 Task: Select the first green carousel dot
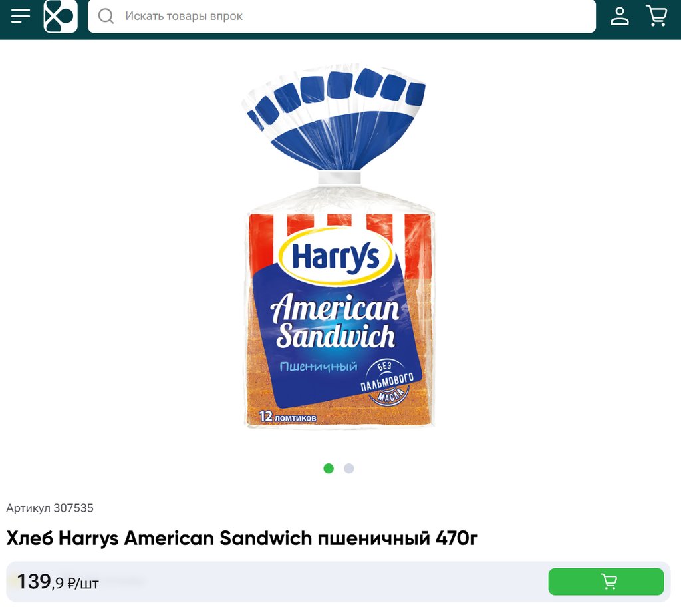329,468
